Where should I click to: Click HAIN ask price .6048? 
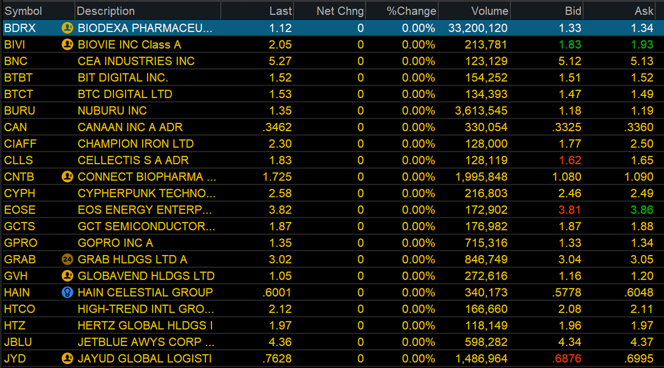(x=639, y=292)
